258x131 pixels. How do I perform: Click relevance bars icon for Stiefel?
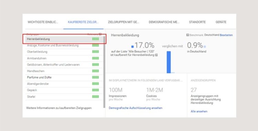coord(95,96)
